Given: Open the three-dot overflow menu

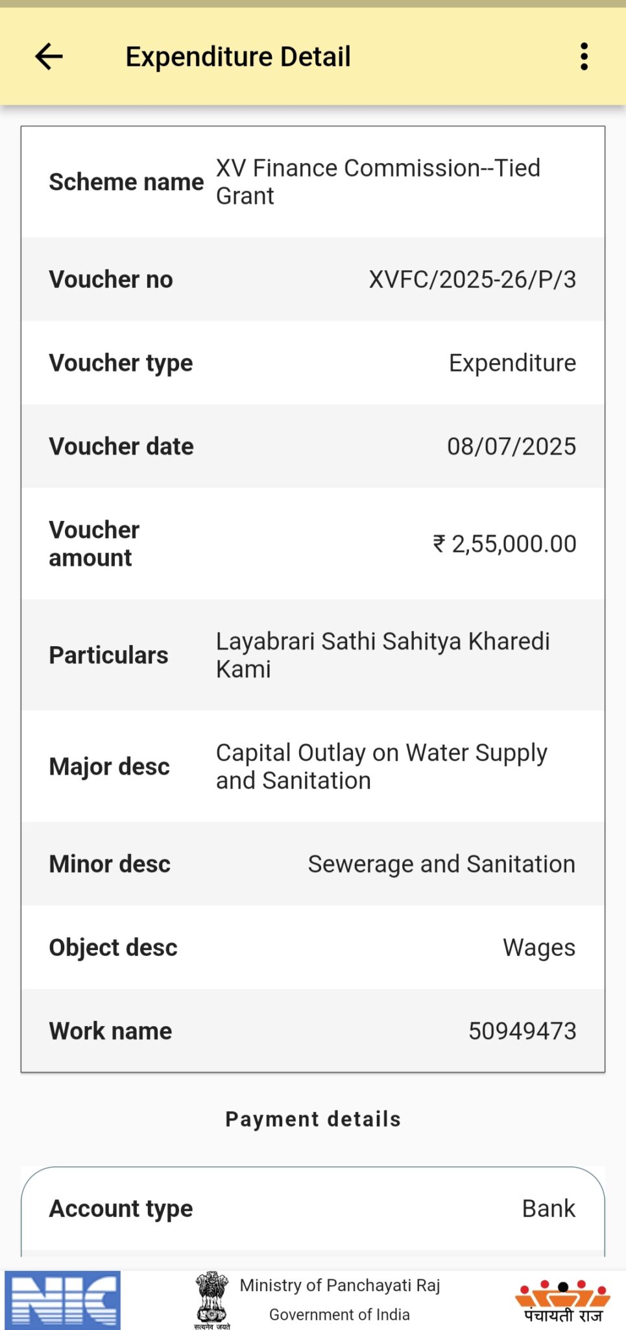Looking at the screenshot, I should pos(584,56).
